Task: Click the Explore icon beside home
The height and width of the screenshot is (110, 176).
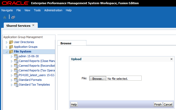Action: click(13, 17)
